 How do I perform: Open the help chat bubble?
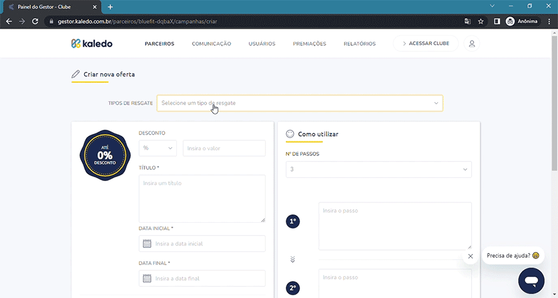click(x=531, y=280)
